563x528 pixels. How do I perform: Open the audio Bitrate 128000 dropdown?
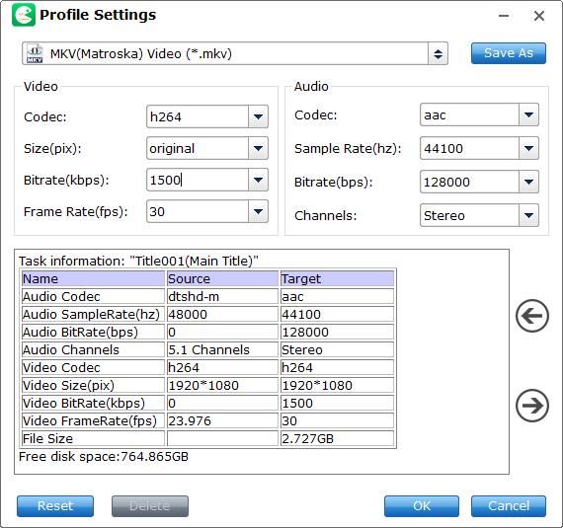(x=528, y=182)
